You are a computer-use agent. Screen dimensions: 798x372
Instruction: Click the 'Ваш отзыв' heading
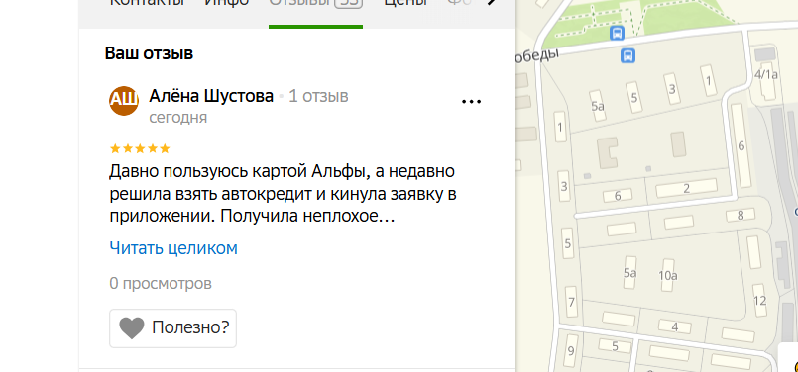pos(149,53)
